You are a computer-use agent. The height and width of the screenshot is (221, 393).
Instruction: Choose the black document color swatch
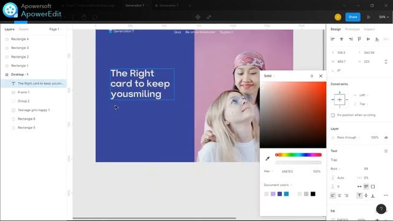click(313, 194)
